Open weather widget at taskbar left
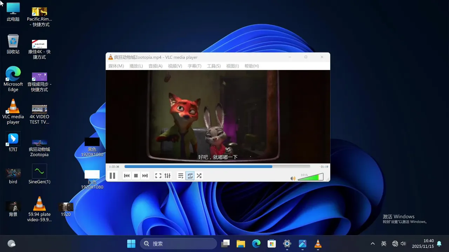Viewport: 449px width, 252px height. click(x=11, y=244)
